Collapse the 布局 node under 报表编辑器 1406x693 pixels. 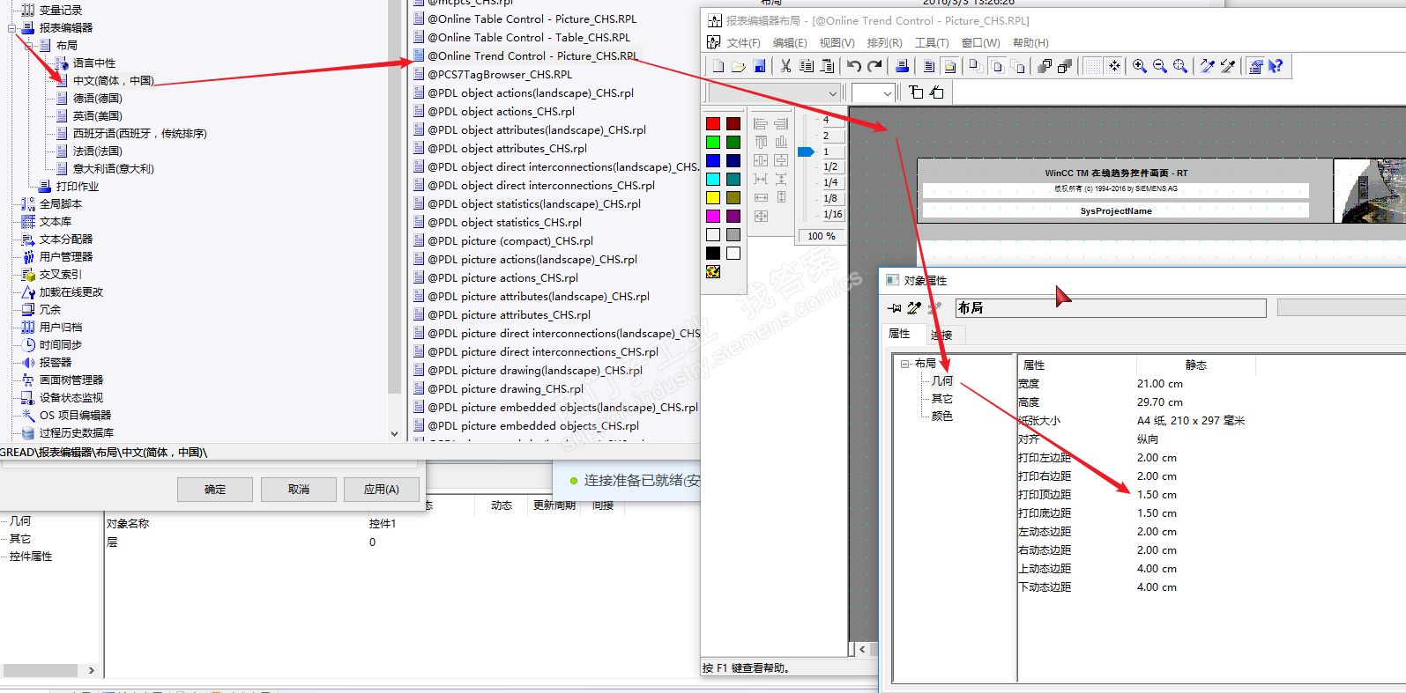pyautogui.click(x=29, y=46)
